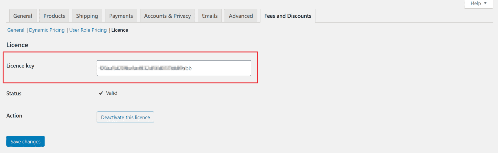Viewport: 498px width, 153px height.
Task: Open User Role Pricing section
Action: tap(88, 30)
